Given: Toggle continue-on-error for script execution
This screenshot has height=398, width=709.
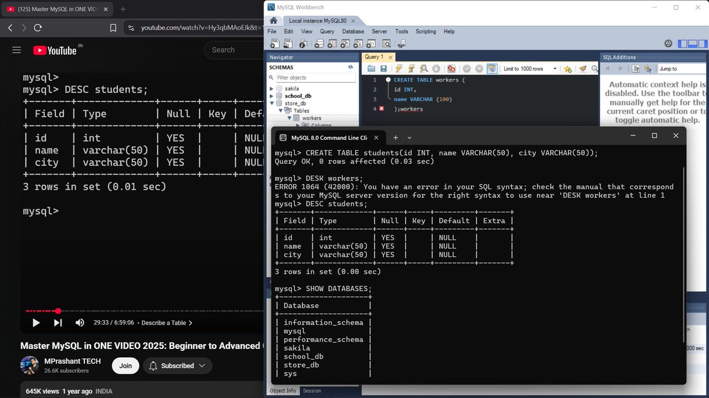Looking at the screenshot, I should 451,69.
